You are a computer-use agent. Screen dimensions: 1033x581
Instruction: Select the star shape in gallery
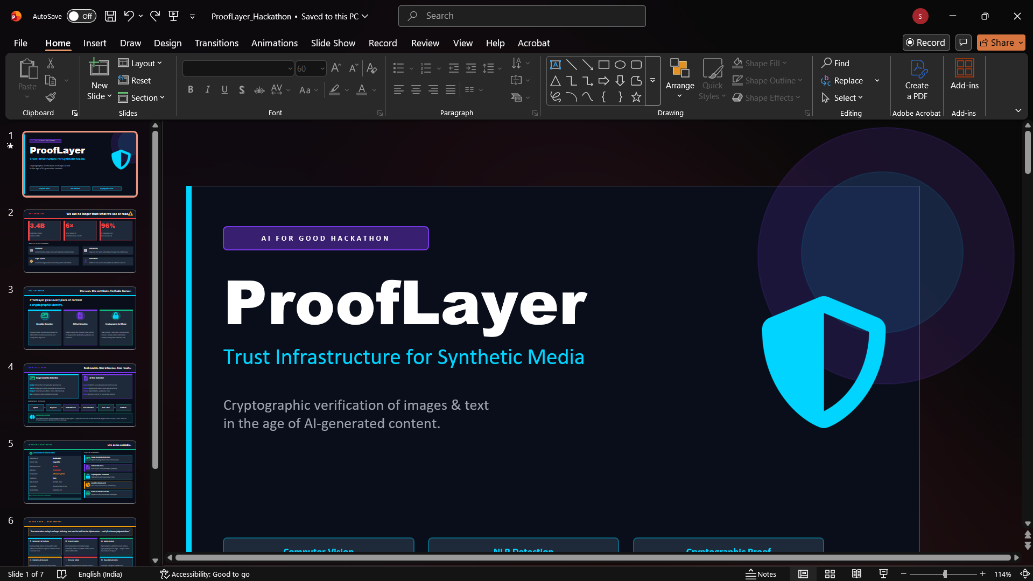[636, 97]
